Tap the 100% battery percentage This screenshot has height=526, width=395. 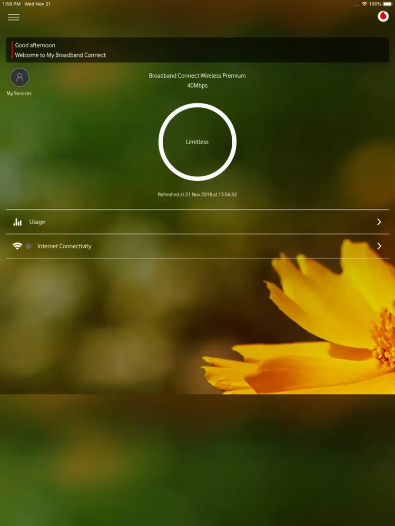point(375,4)
